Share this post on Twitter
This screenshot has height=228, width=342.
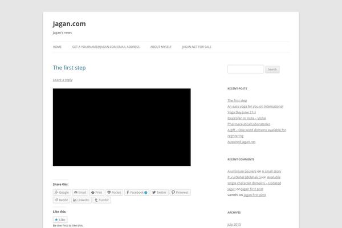pyautogui.click(x=160, y=193)
